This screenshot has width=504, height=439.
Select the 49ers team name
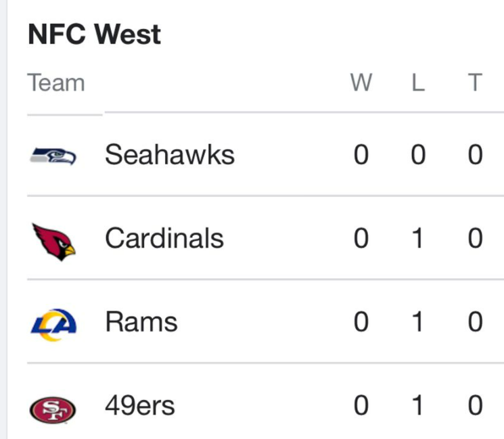[x=140, y=406]
